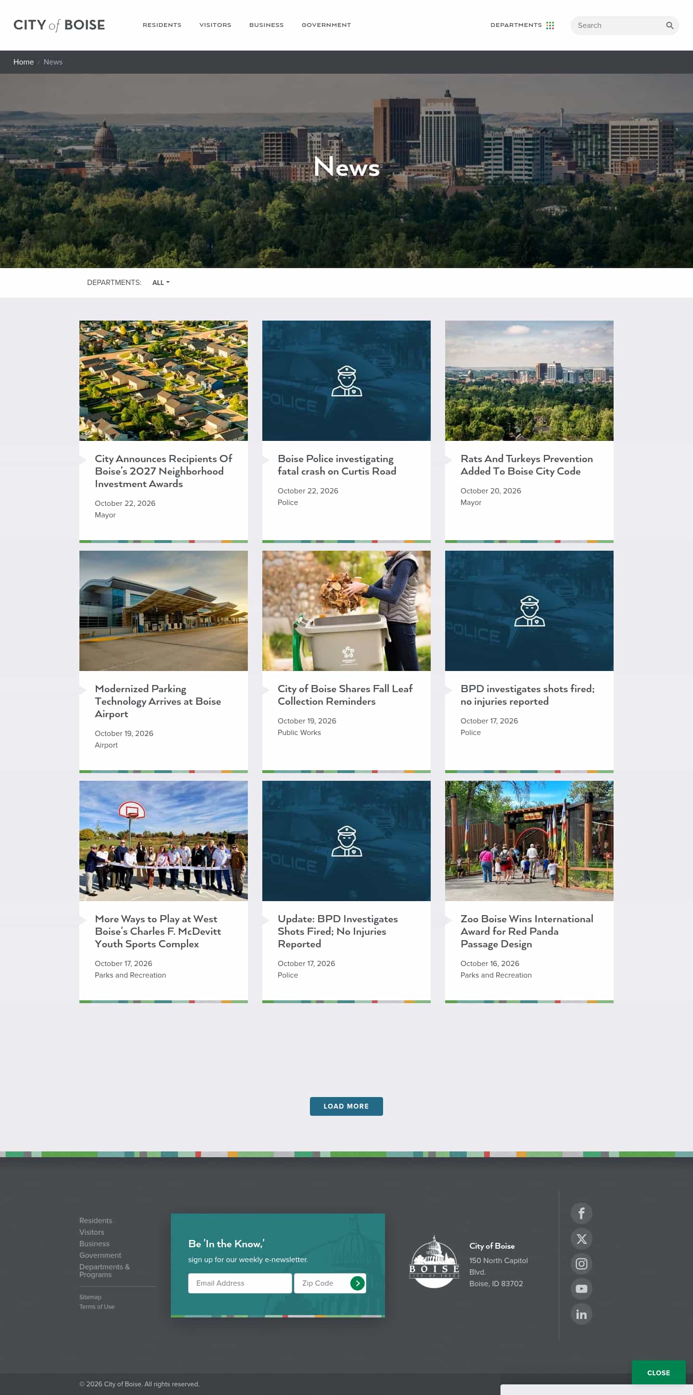
Task: Click the leaf collection bin thumbnail
Action: pyautogui.click(x=346, y=611)
